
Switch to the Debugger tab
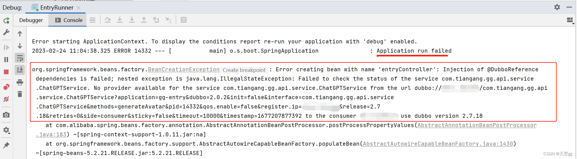pos(31,20)
